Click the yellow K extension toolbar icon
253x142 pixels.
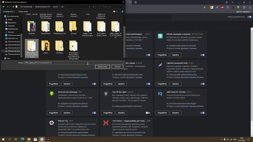point(212,7)
